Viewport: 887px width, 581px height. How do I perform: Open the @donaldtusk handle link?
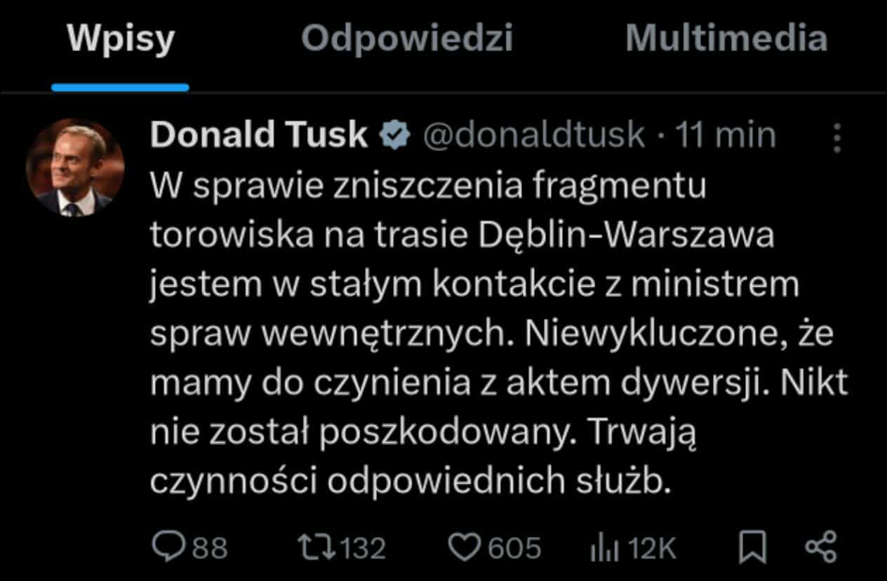[533, 135]
